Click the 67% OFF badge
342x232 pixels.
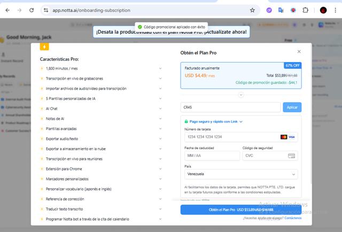coord(292,65)
